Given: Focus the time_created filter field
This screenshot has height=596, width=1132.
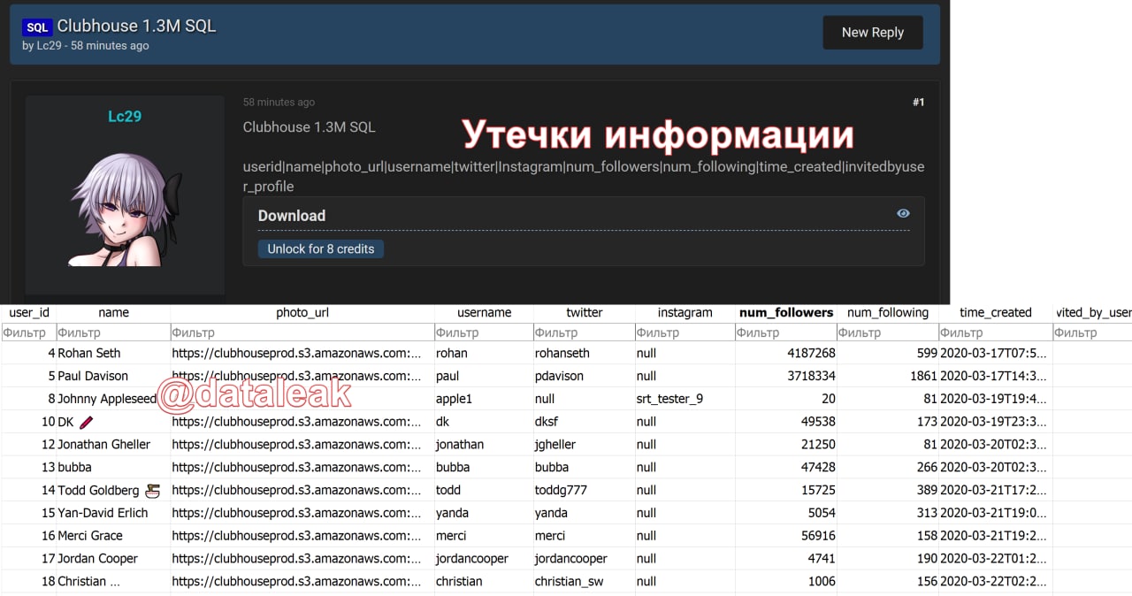Looking at the screenshot, I should click(x=996, y=332).
